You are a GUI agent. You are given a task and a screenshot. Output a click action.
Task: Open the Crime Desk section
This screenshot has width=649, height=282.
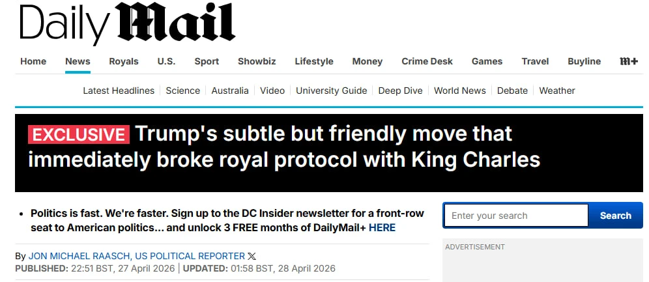[427, 61]
